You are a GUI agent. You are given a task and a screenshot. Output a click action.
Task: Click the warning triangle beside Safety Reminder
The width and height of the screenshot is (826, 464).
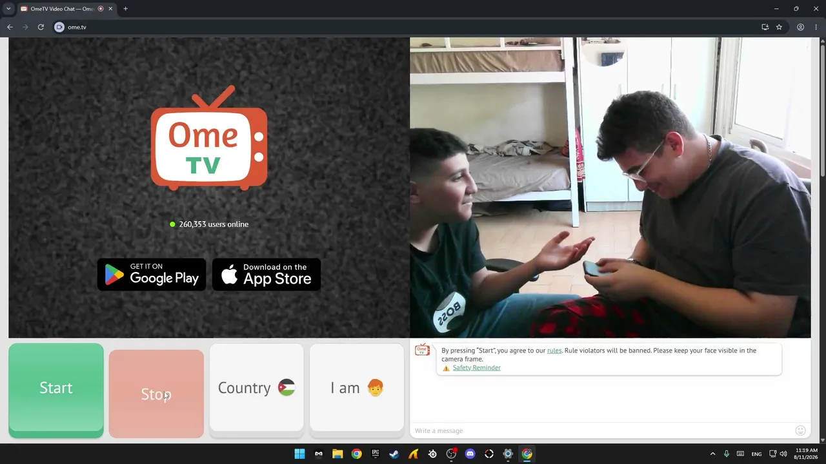click(x=446, y=368)
